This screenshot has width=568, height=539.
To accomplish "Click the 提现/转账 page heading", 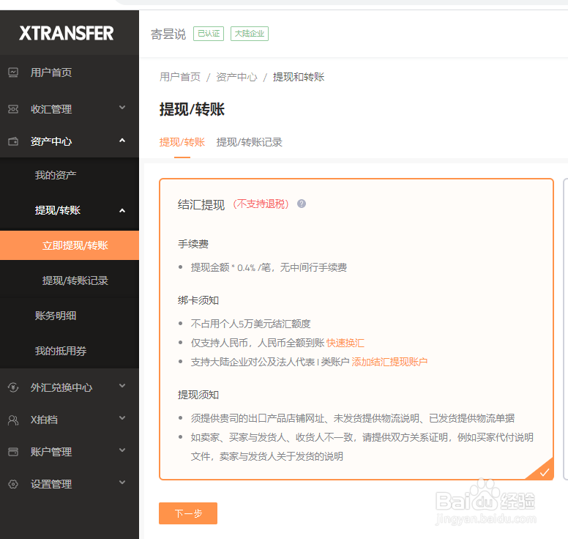I will [x=192, y=109].
